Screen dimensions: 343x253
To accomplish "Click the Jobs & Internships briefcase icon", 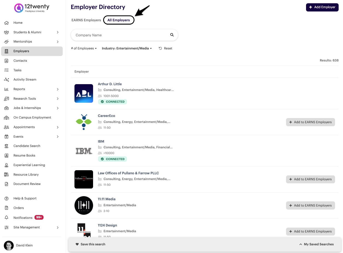I will coord(7,108).
